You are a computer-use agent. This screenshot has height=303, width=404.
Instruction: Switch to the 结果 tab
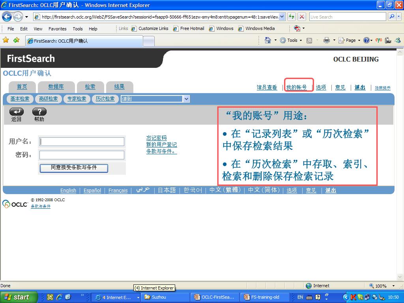click(119, 87)
